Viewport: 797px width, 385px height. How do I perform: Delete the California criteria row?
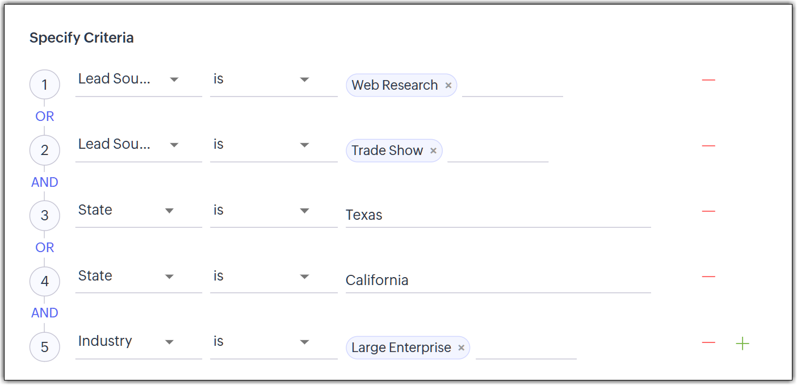coord(708,277)
